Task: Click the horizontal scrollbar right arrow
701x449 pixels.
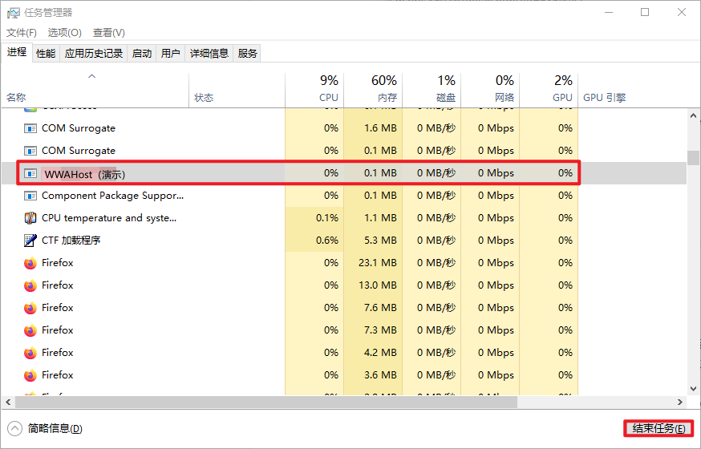Action: [680, 402]
